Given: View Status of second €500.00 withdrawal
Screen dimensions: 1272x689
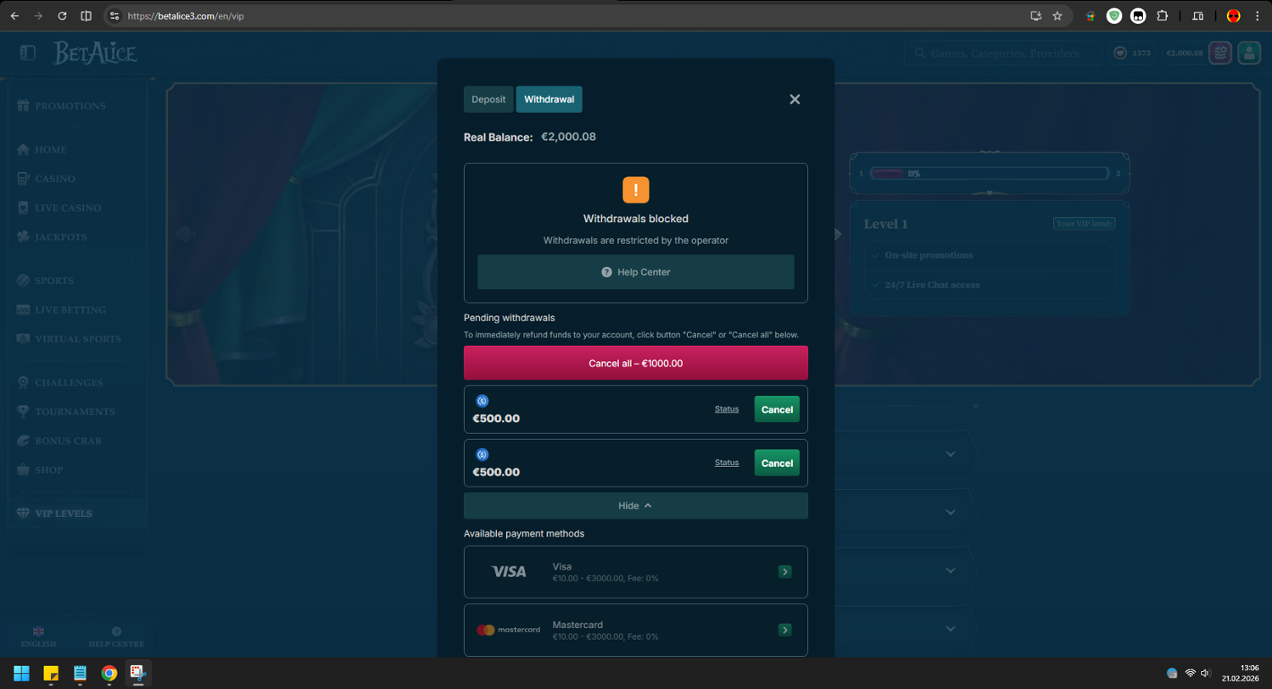Looking at the screenshot, I should 727,463.
